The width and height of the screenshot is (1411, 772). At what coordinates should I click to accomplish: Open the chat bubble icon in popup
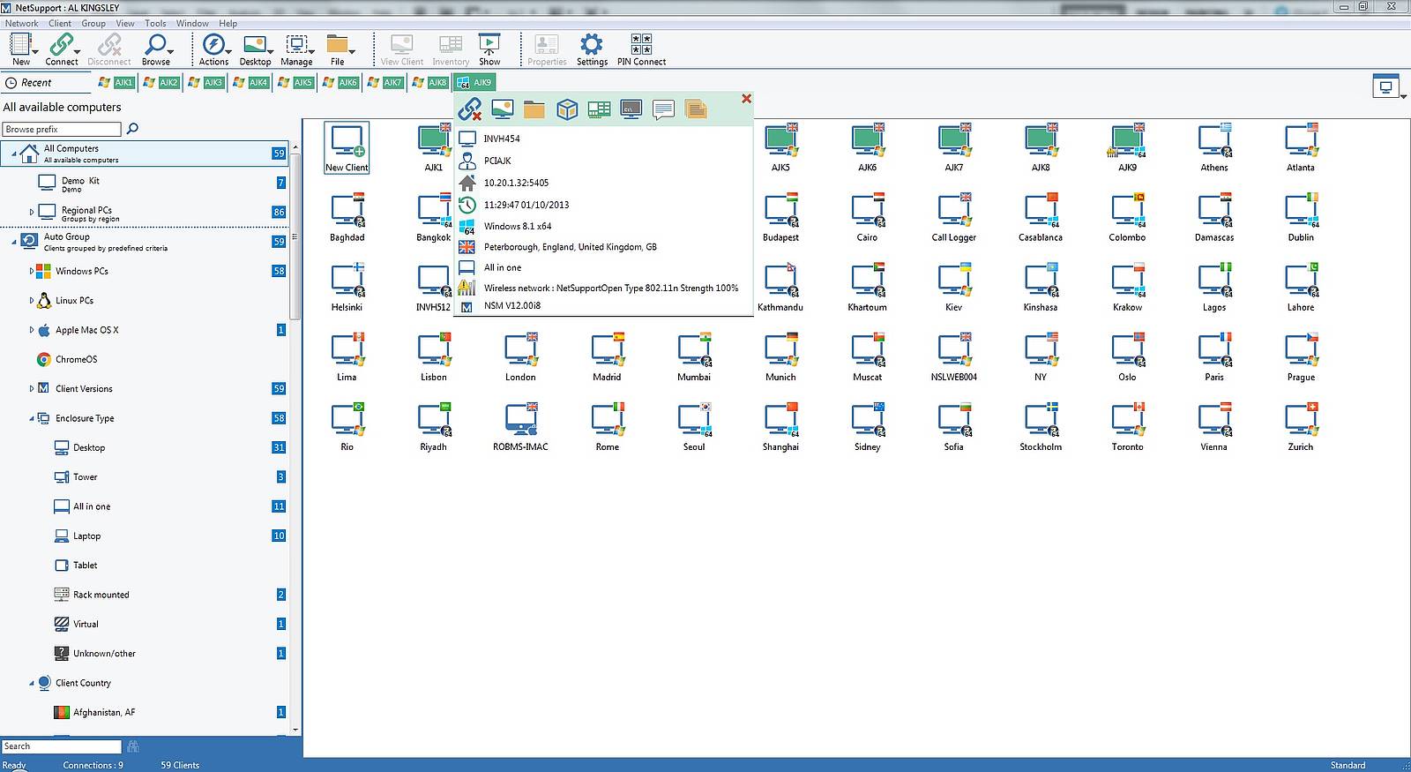[663, 109]
